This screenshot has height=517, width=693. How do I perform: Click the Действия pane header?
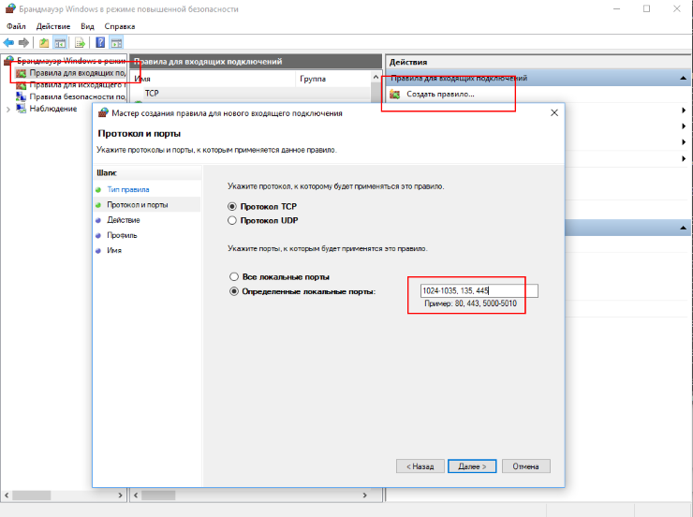tap(538, 62)
